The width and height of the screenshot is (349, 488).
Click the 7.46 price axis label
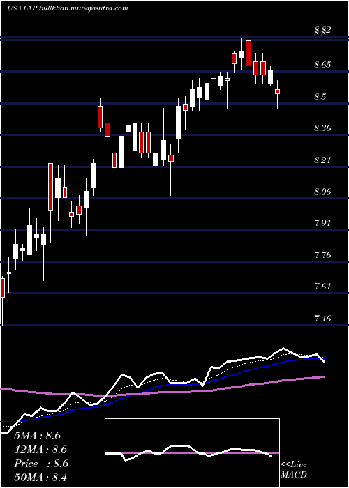pyautogui.click(x=322, y=319)
